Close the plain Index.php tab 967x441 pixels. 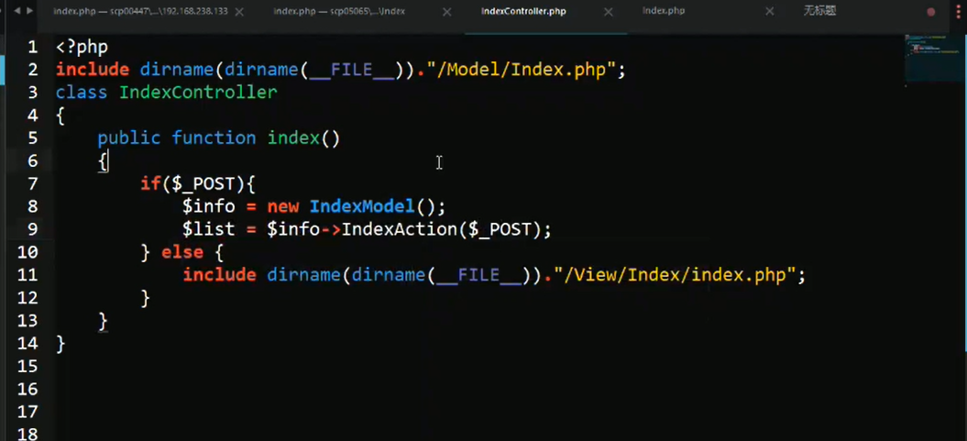(x=769, y=12)
